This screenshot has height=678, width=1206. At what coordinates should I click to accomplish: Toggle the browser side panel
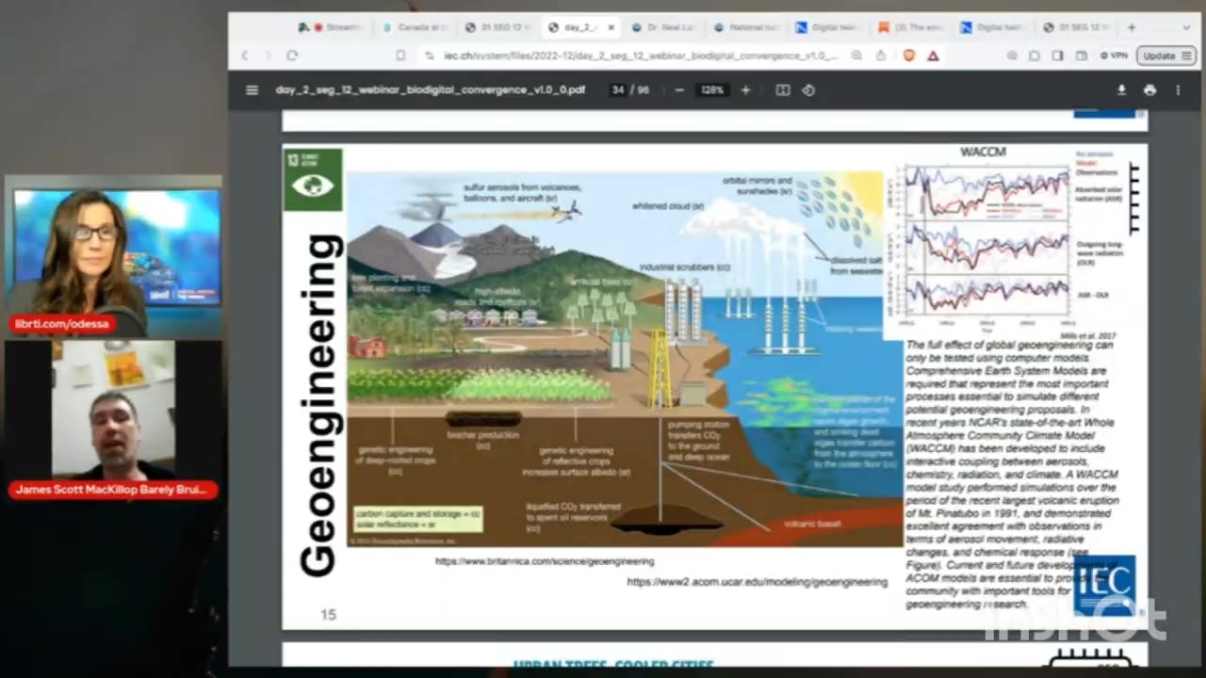pos(1057,56)
